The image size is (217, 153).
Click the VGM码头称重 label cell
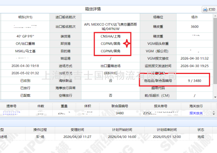[158, 44]
